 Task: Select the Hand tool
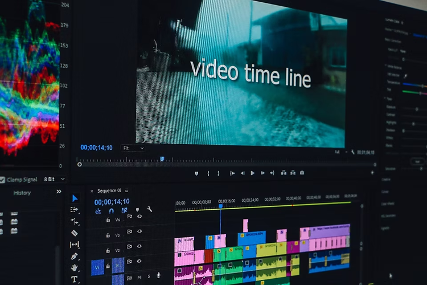(x=74, y=268)
